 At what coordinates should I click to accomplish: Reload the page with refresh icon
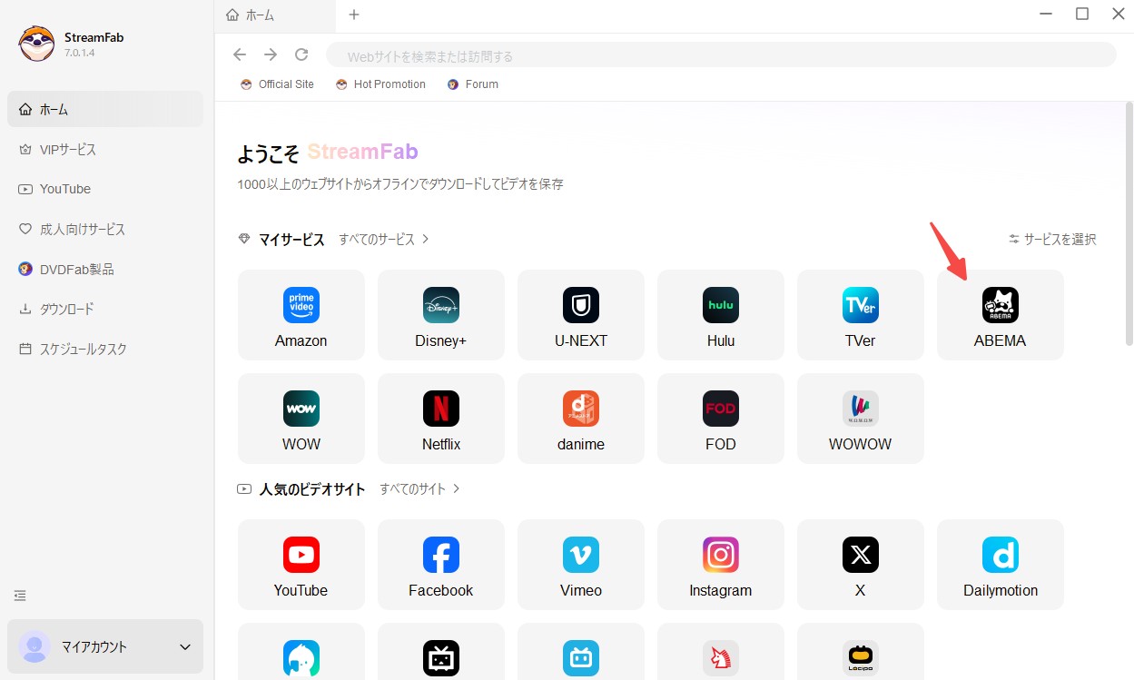(x=301, y=54)
